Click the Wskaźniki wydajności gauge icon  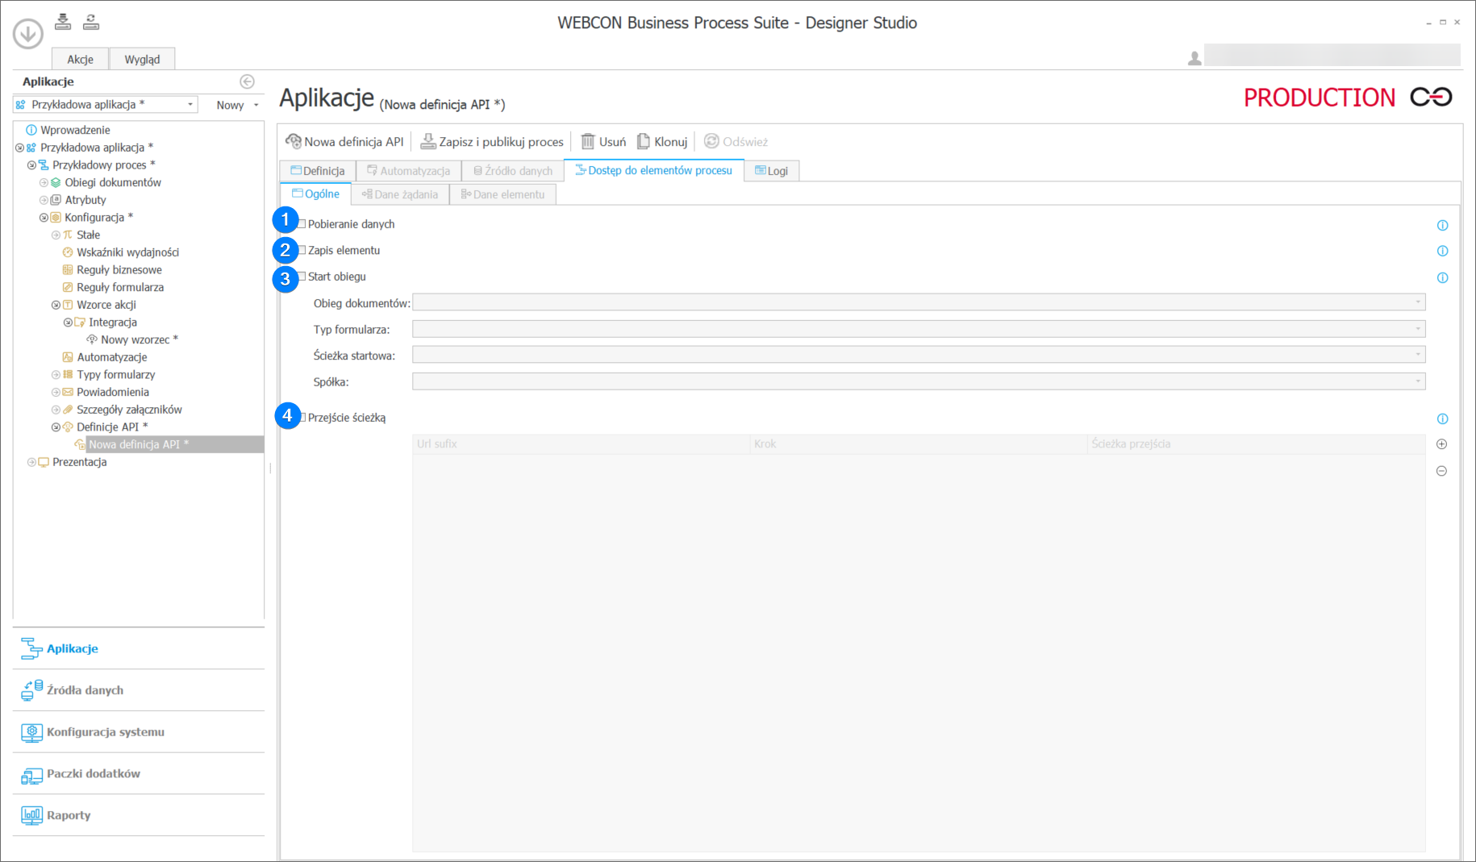tap(68, 252)
